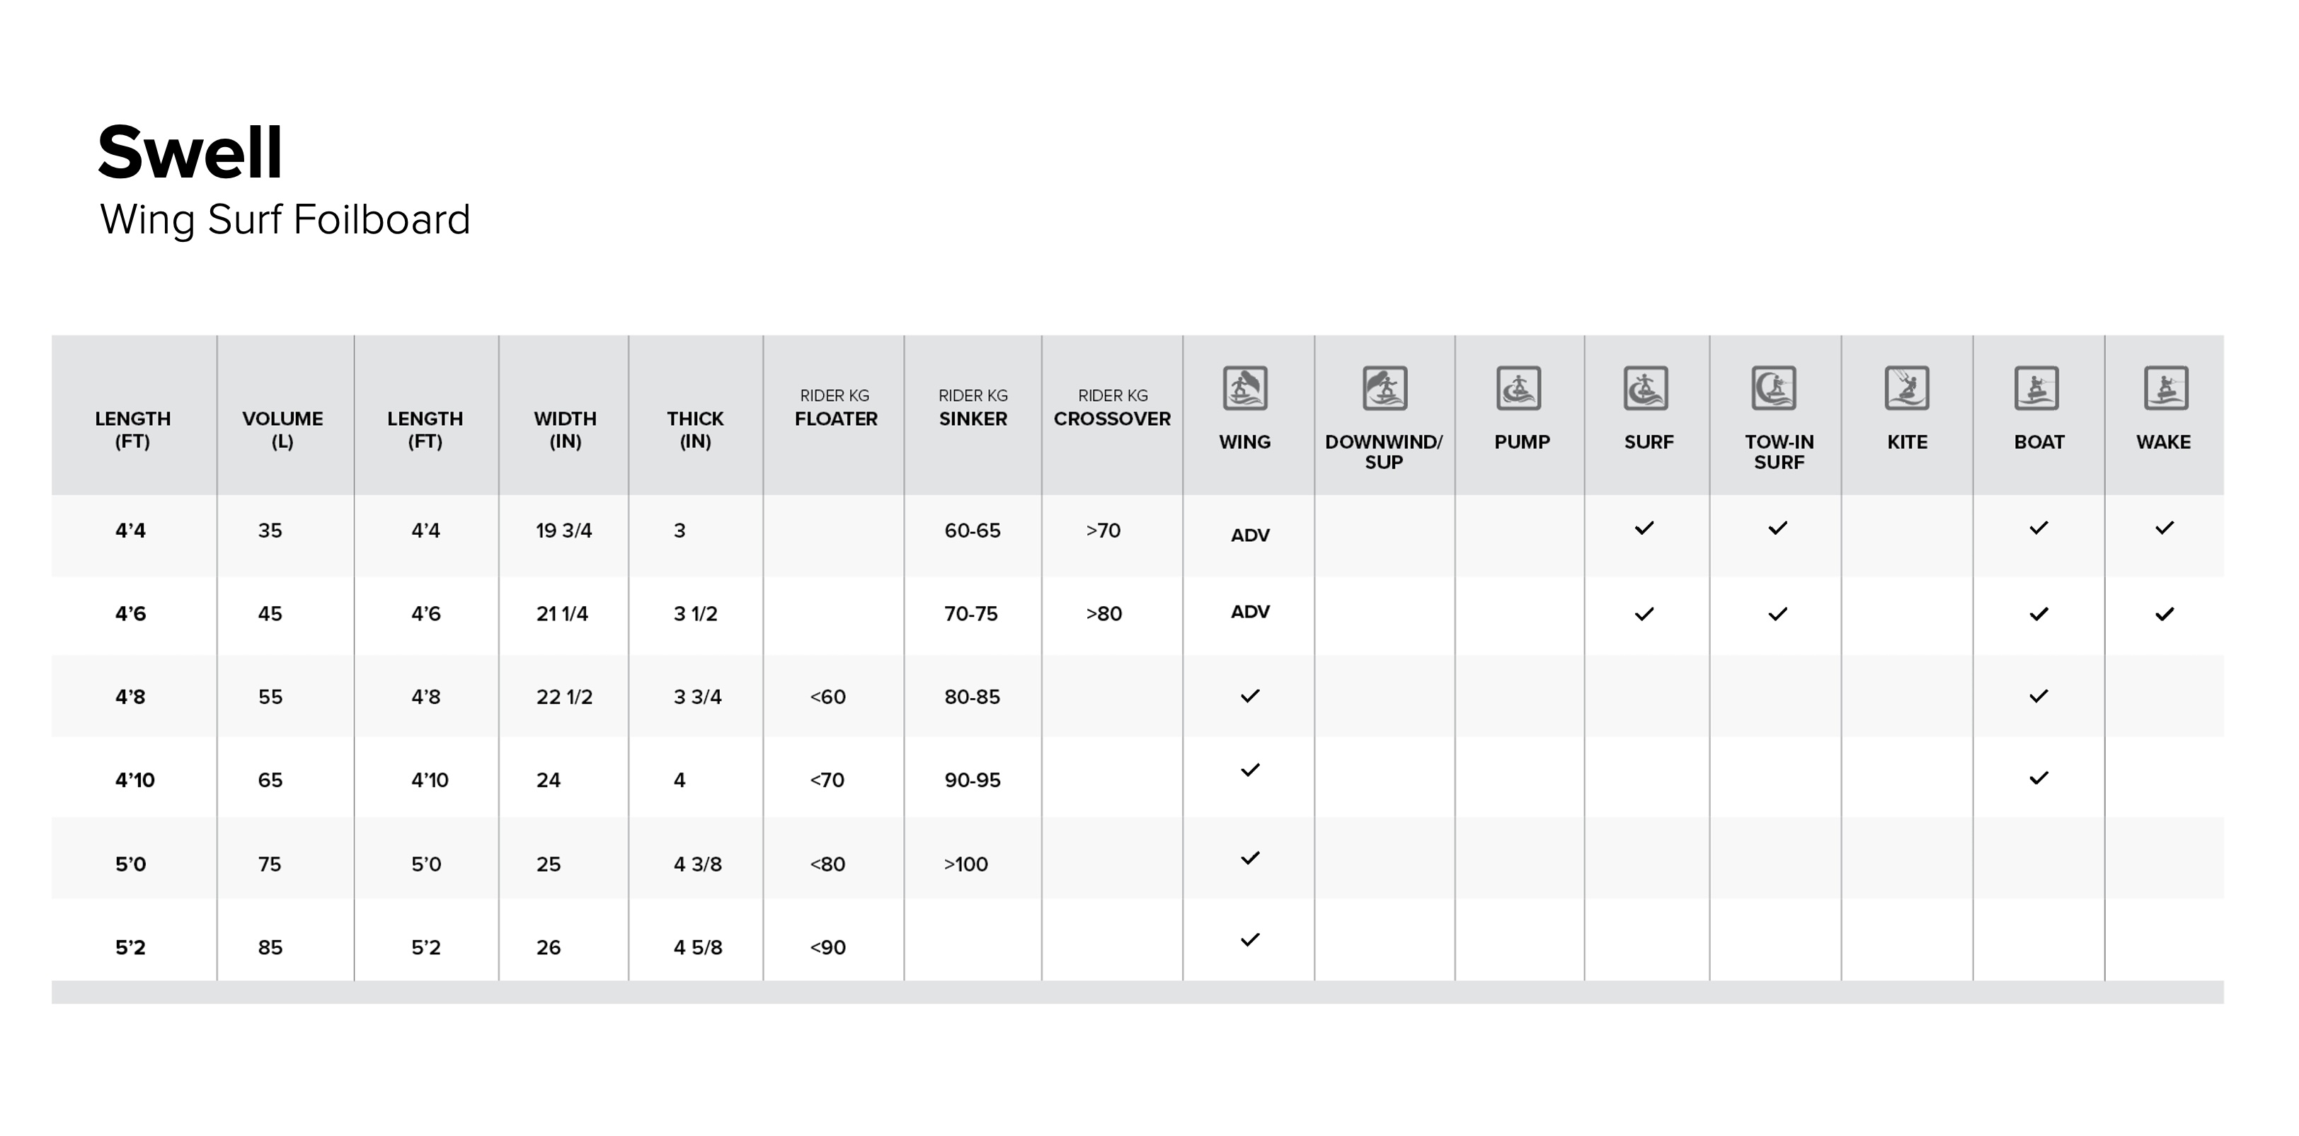Click the Tow-In Surf checkmark in the 4'4 row

(1778, 528)
